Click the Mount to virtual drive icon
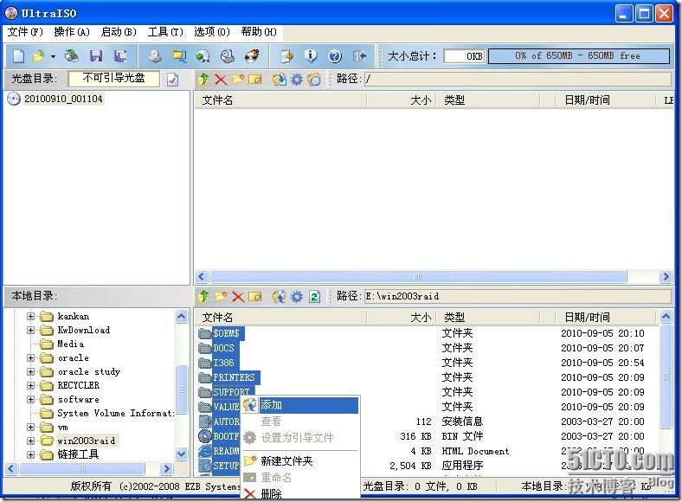 [x=228, y=56]
